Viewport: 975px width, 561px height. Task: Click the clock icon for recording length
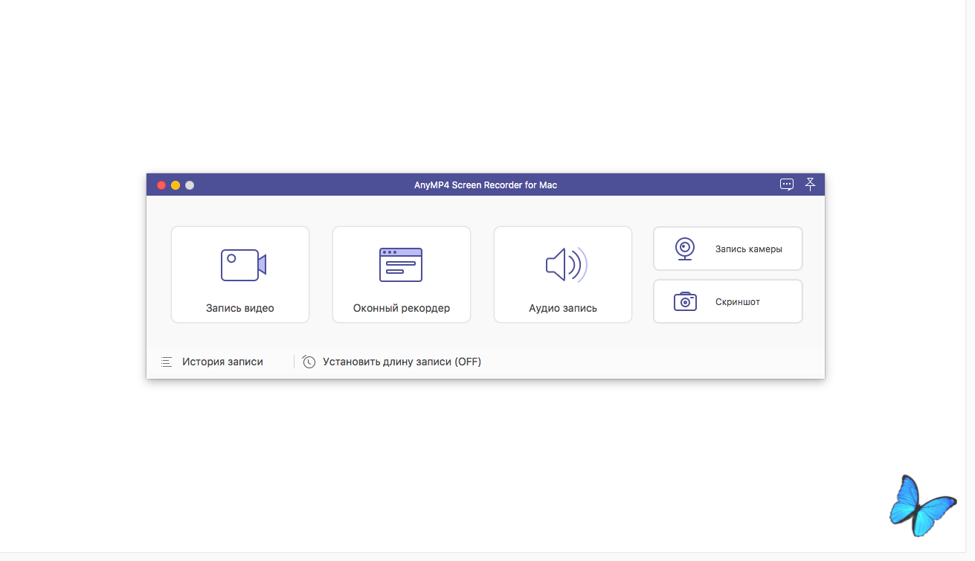tap(309, 362)
